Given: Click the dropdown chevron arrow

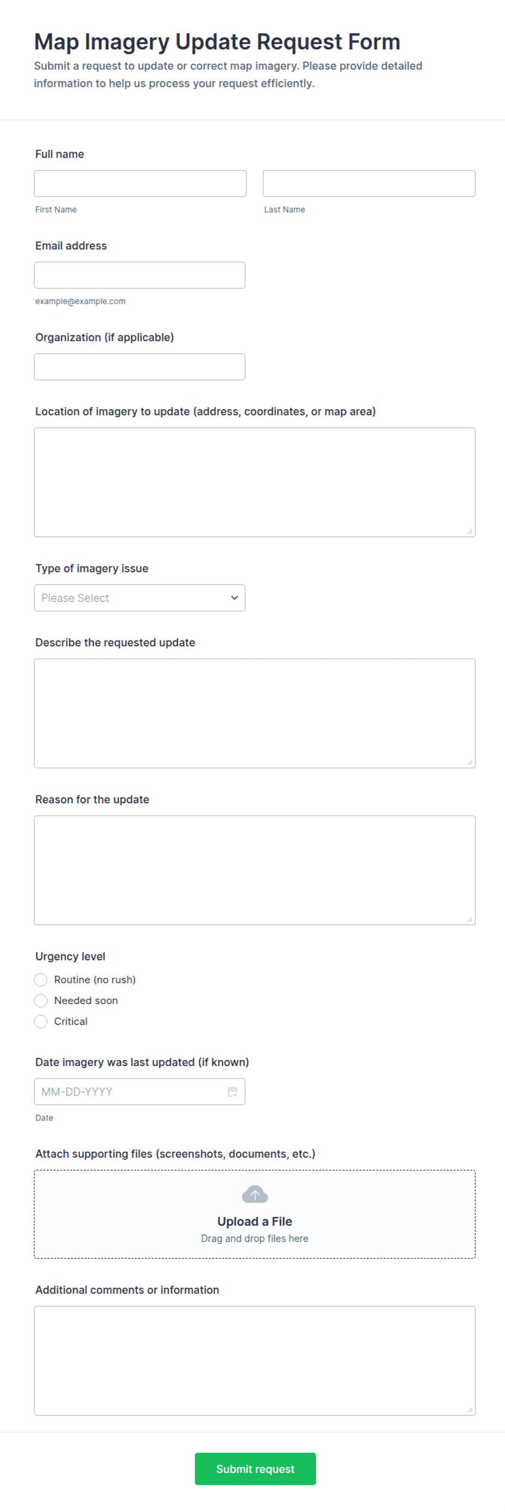Looking at the screenshot, I should pyautogui.click(x=234, y=598).
